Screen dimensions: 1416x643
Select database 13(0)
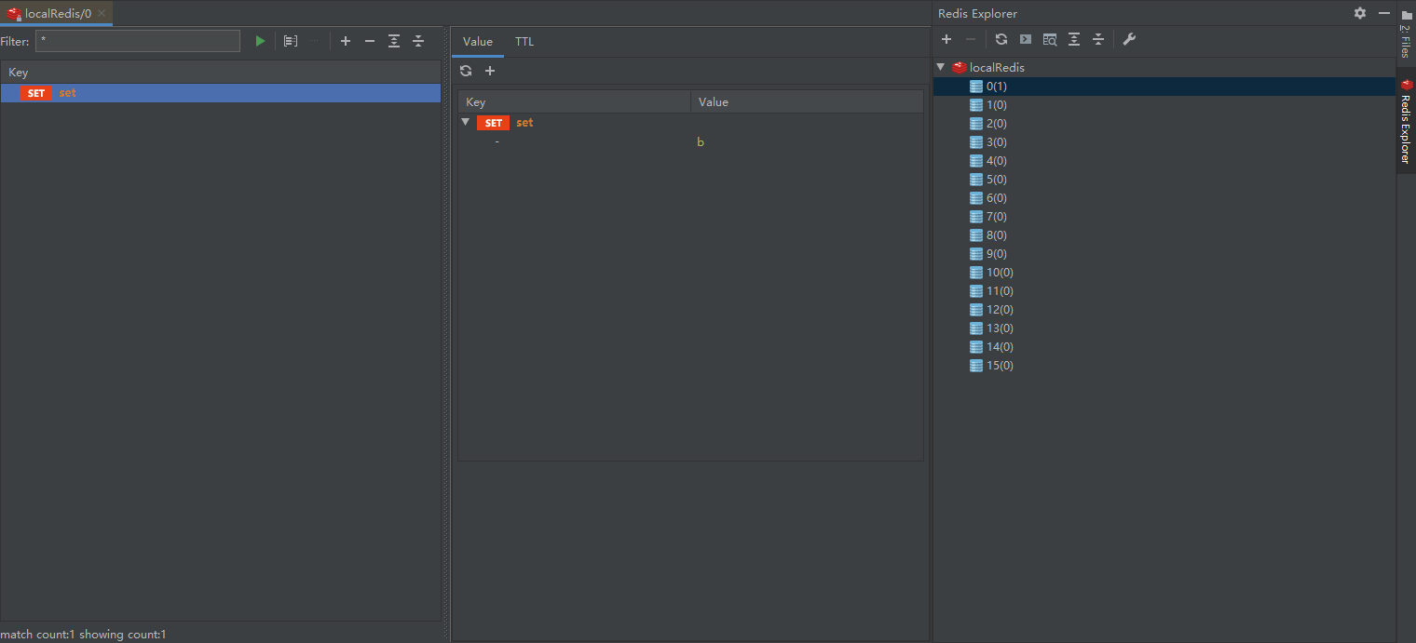click(1000, 328)
